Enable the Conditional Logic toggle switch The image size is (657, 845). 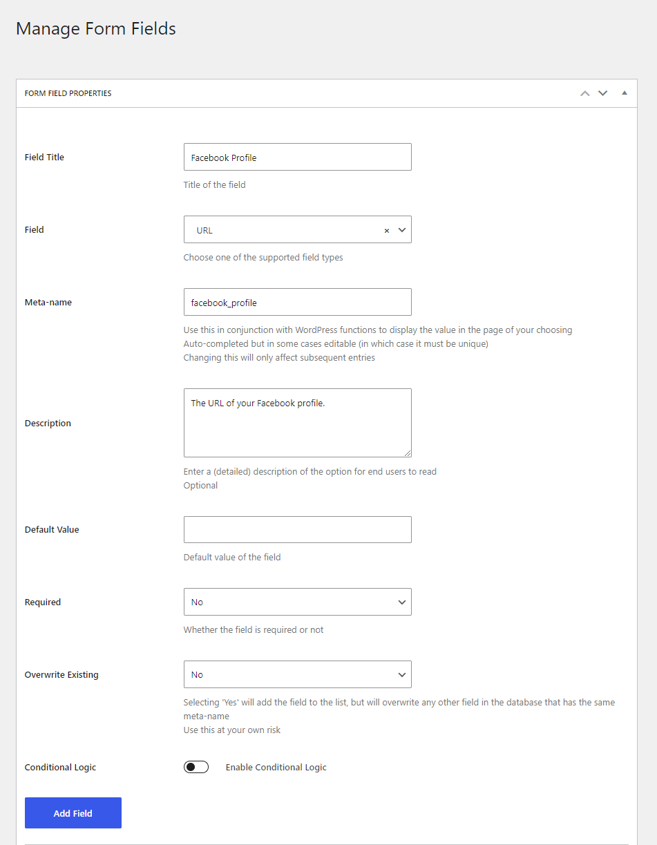[x=196, y=767]
